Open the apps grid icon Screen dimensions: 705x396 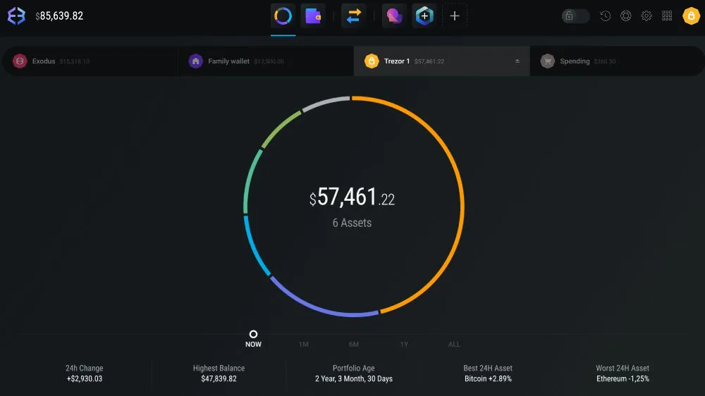click(x=666, y=16)
